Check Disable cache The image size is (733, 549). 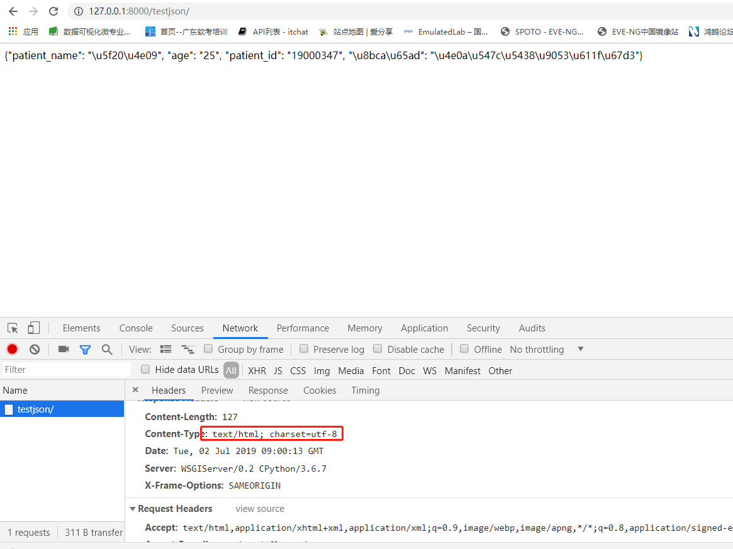click(x=378, y=348)
